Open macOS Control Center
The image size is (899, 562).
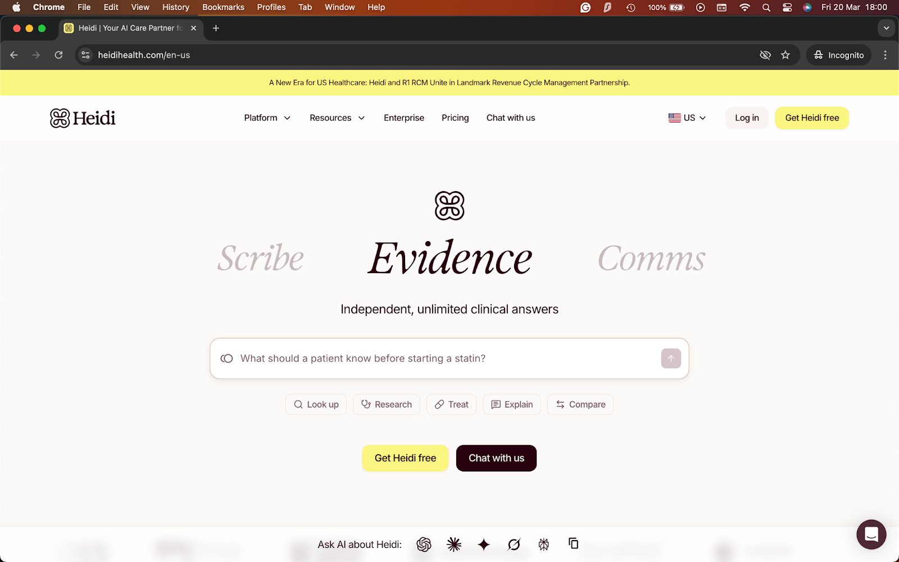coord(787,7)
